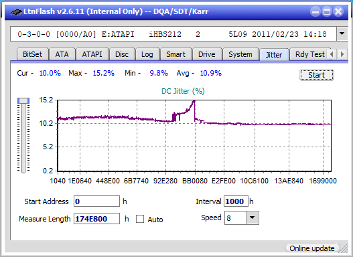
Task: Click the y-axis label 10.2
Action: point(46,123)
